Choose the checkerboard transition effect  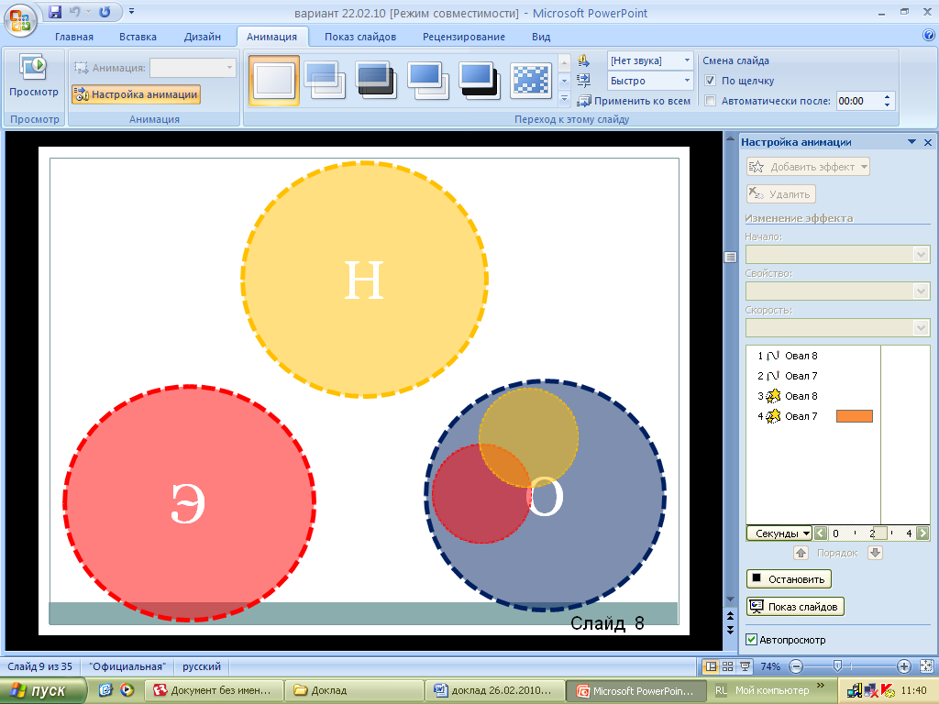[x=531, y=80]
